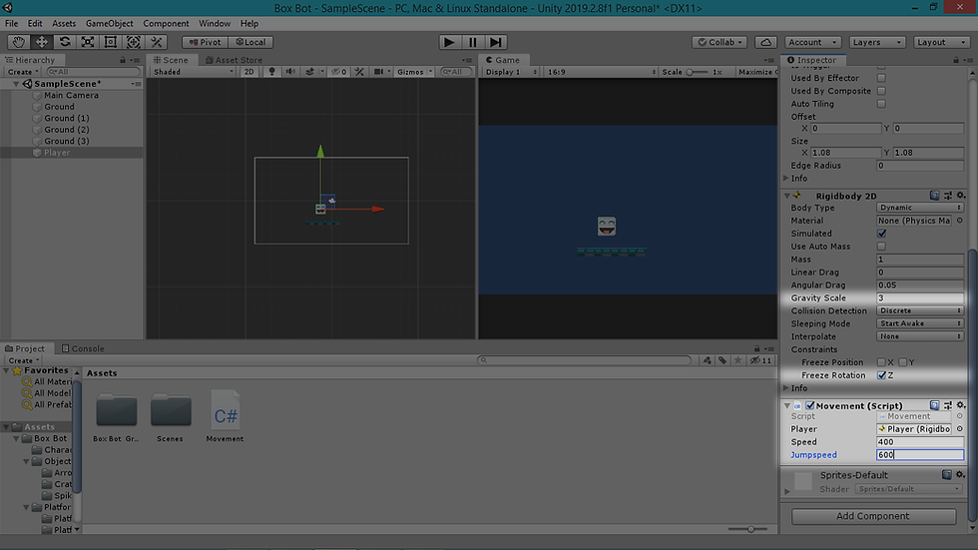
Task: Lock the Inspector panel
Action: (956, 60)
